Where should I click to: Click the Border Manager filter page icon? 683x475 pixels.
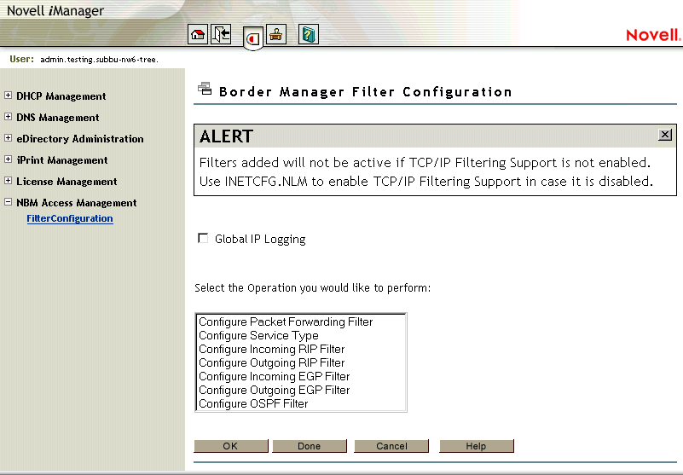pyautogui.click(x=205, y=89)
